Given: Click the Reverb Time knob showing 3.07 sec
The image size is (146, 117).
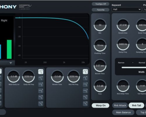Looking at the screenshot, I should 100,66.
